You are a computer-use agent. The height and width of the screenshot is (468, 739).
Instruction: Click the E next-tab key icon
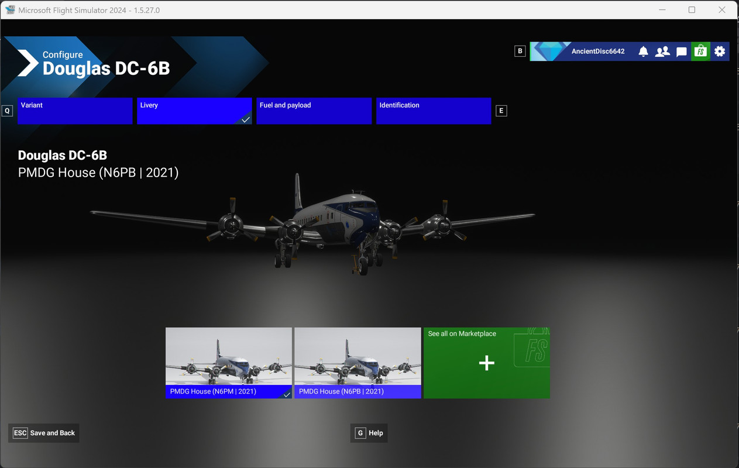click(501, 111)
